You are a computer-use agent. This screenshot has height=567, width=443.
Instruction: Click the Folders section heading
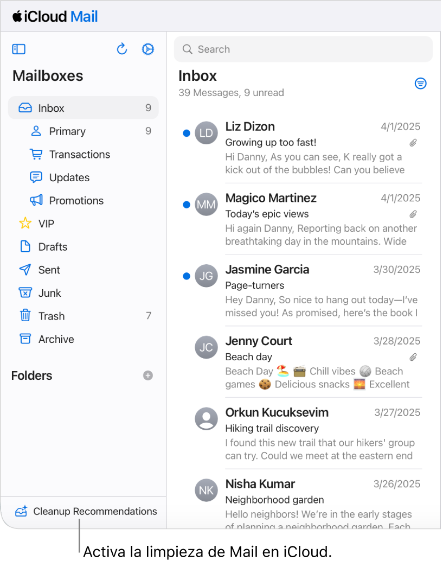[x=32, y=375]
